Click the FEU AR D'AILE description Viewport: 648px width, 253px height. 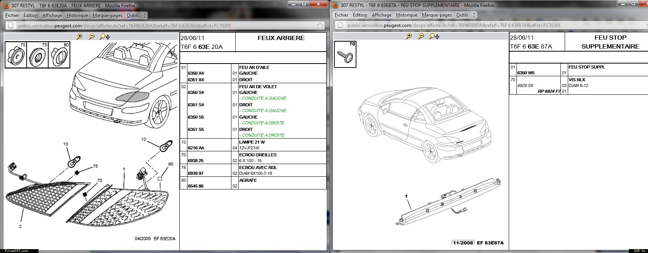tap(254, 67)
